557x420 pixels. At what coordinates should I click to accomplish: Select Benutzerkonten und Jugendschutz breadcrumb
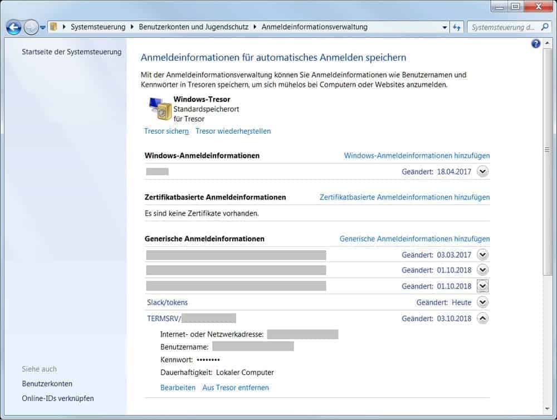click(193, 27)
